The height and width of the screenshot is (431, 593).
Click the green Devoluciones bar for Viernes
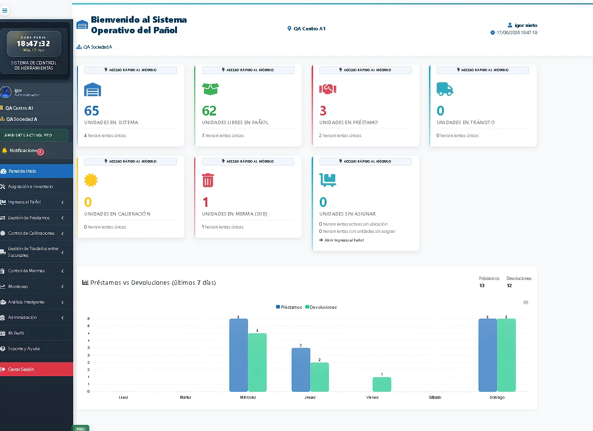tap(382, 384)
